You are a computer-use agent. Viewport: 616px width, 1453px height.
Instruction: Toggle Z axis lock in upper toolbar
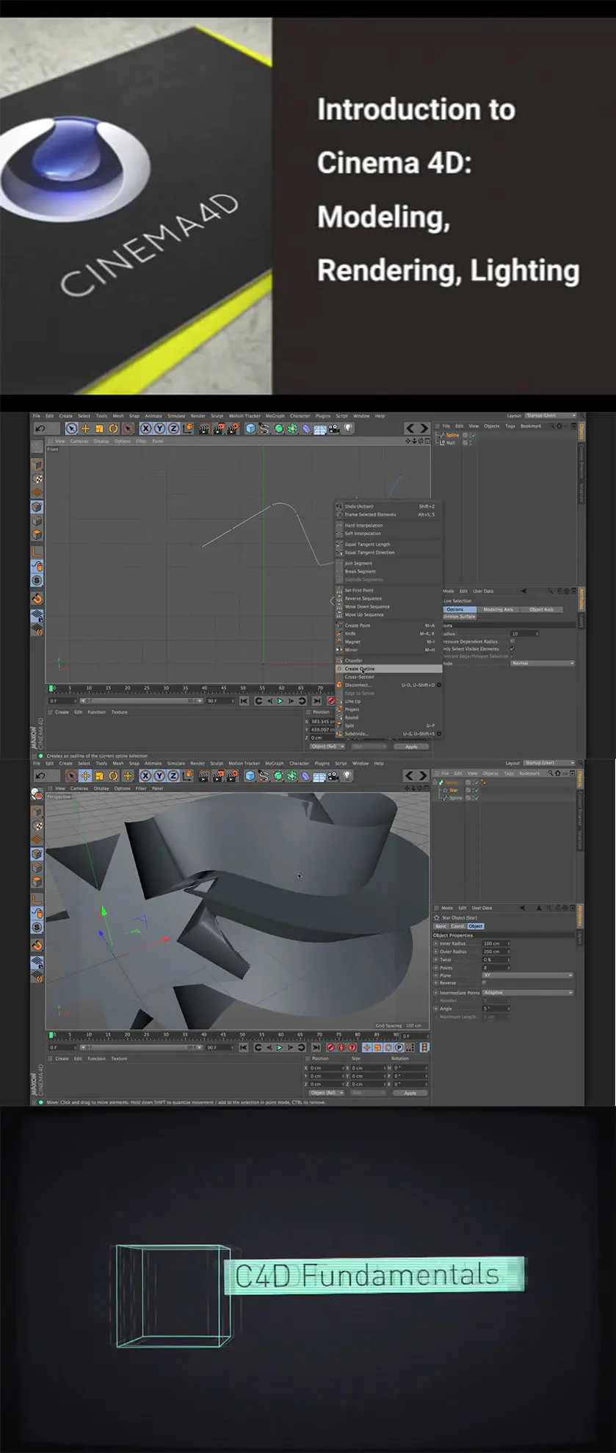173,428
